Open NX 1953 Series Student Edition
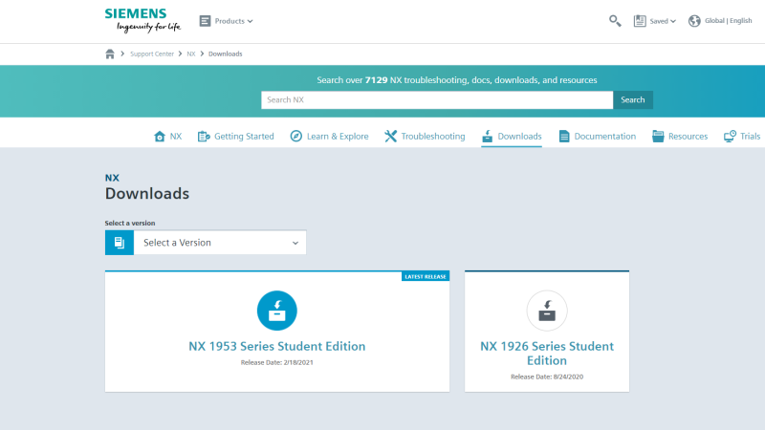765x430 pixels. [x=276, y=346]
